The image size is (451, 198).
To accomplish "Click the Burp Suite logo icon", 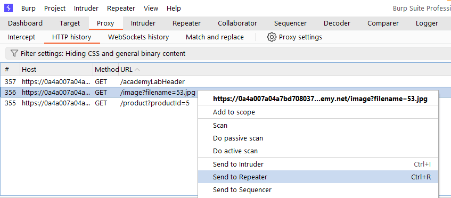I will click(9, 8).
